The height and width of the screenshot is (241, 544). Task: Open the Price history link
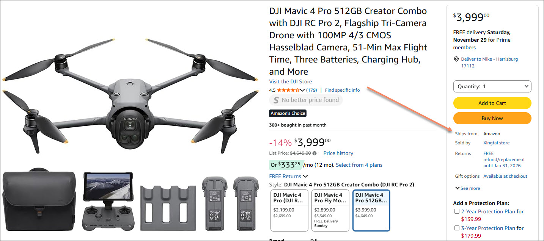(338, 153)
